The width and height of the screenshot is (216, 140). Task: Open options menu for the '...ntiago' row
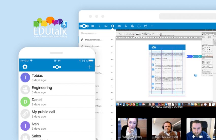[x=112, y=106]
